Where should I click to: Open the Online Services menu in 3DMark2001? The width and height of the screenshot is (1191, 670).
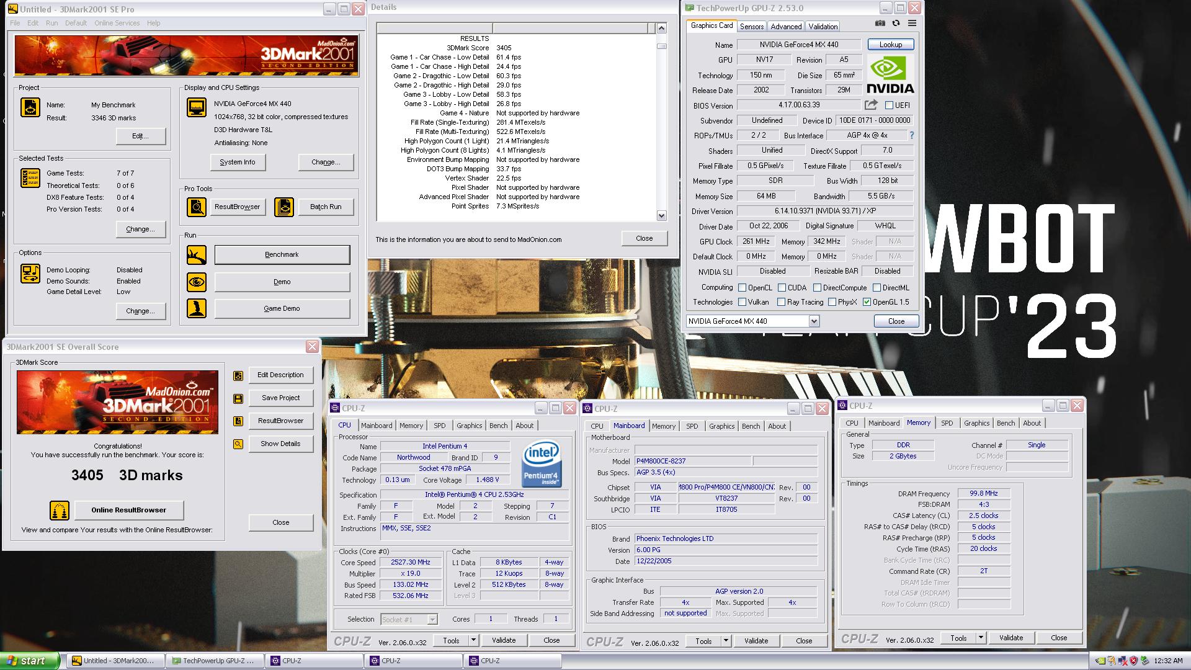(117, 23)
